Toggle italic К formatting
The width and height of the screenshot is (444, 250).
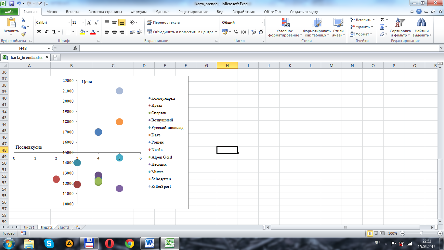pyautogui.click(x=46, y=32)
